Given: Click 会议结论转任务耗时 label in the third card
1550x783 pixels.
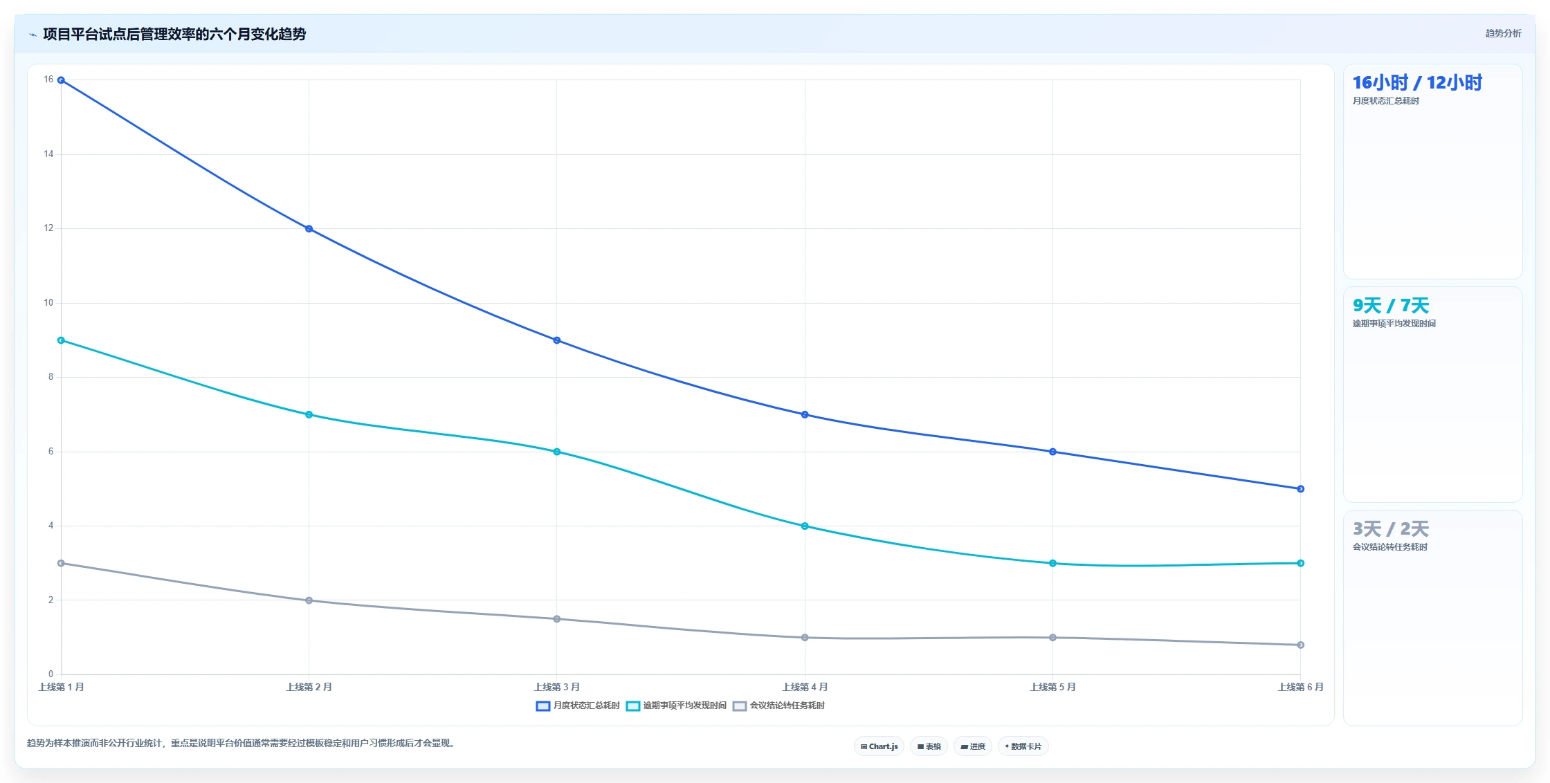Looking at the screenshot, I should 1390,547.
